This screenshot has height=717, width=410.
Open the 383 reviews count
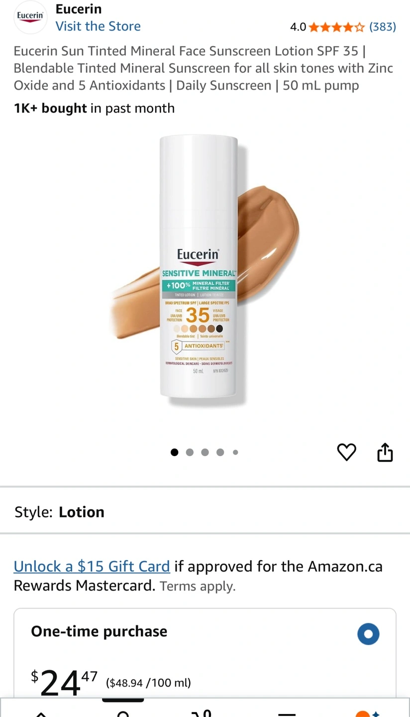[x=383, y=27]
